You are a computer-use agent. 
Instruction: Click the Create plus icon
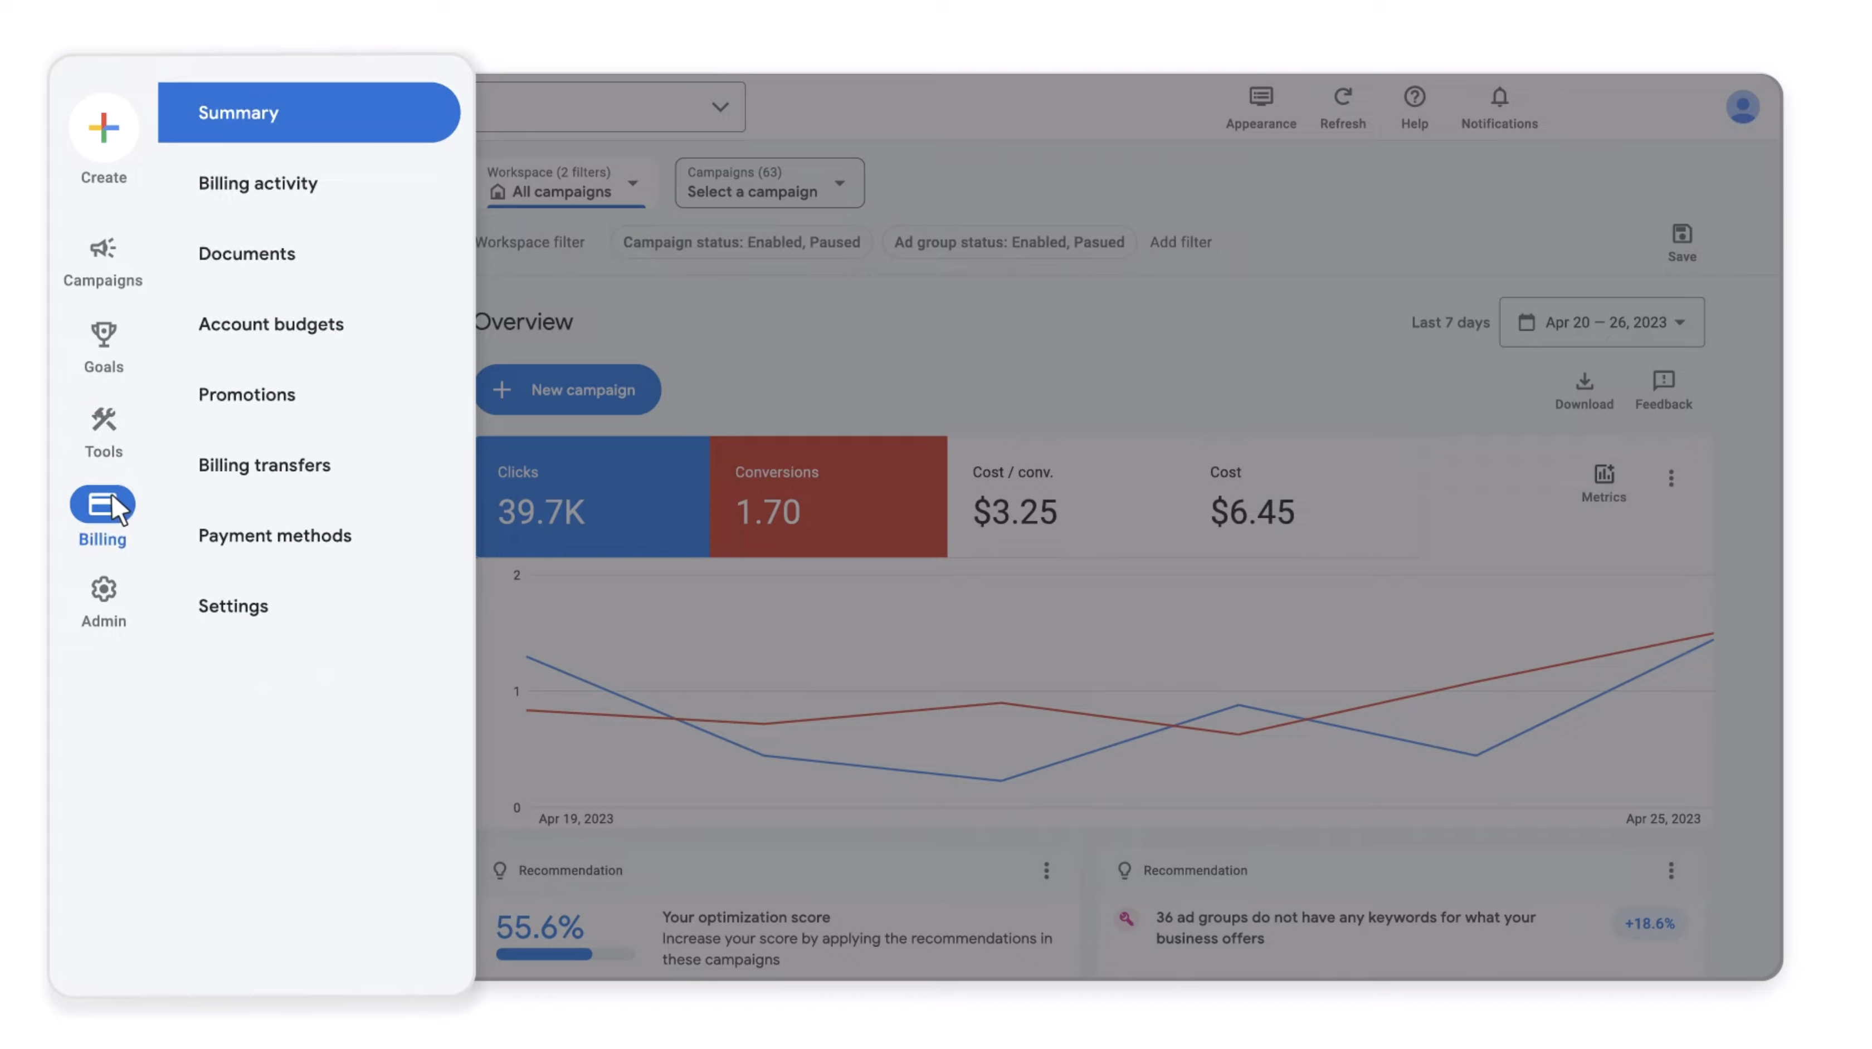[103, 128]
